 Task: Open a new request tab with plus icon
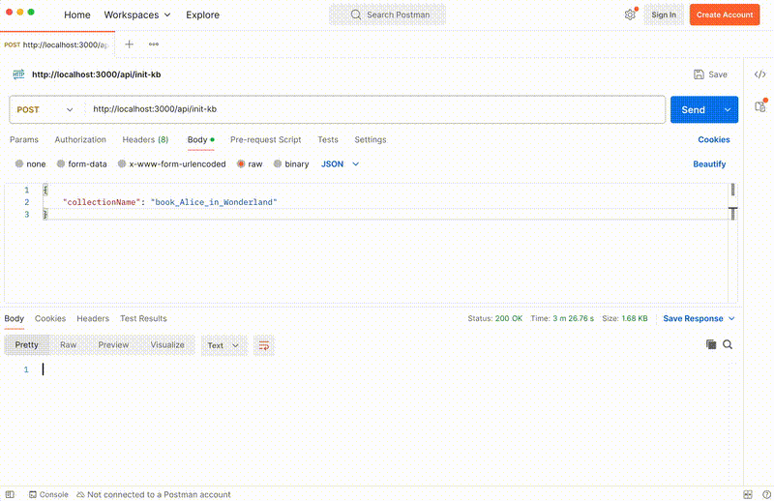pyautogui.click(x=129, y=44)
